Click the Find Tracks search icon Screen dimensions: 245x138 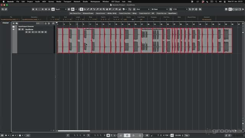click(53, 23)
